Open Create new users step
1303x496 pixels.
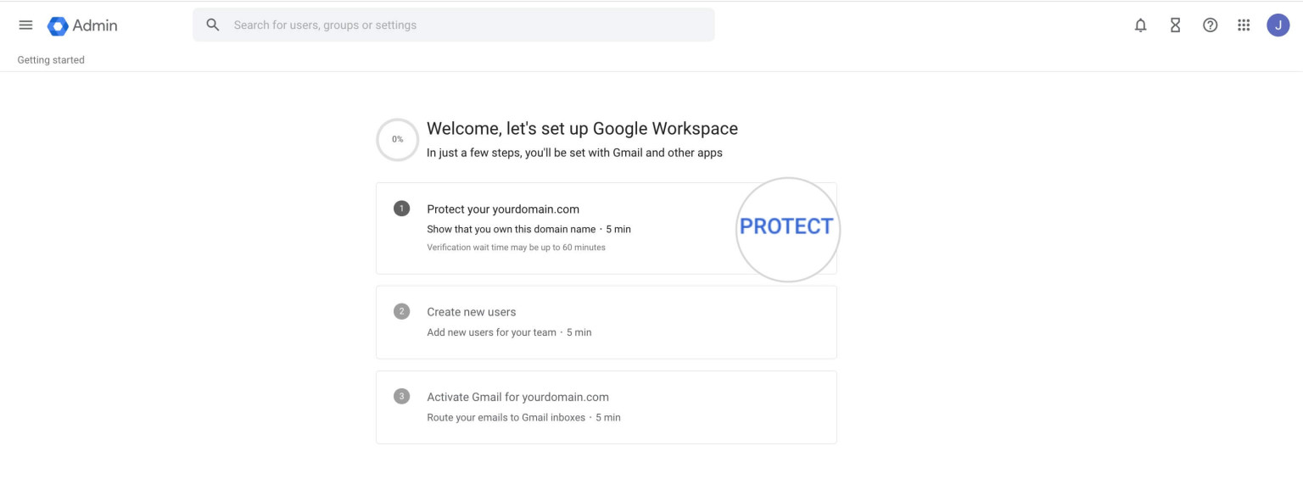pos(607,322)
